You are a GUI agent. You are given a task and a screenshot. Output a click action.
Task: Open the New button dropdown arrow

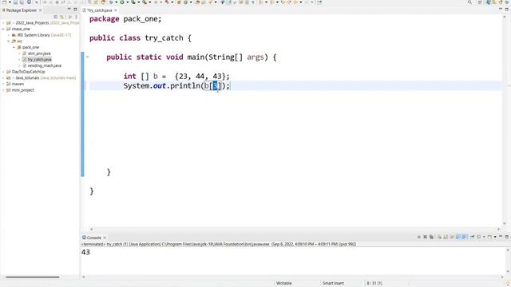[10, 2]
